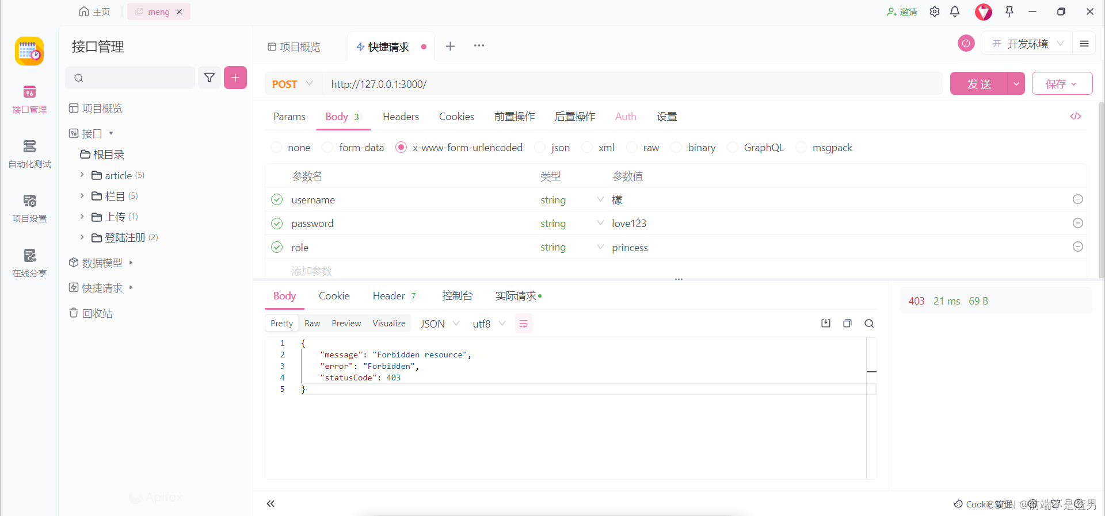Click the pin window icon
The image size is (1105, 516).
click(x=1009, y=11)
